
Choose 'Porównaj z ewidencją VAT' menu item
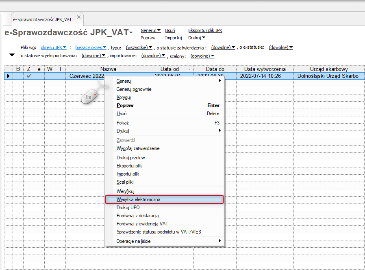(x=164, y=224)
